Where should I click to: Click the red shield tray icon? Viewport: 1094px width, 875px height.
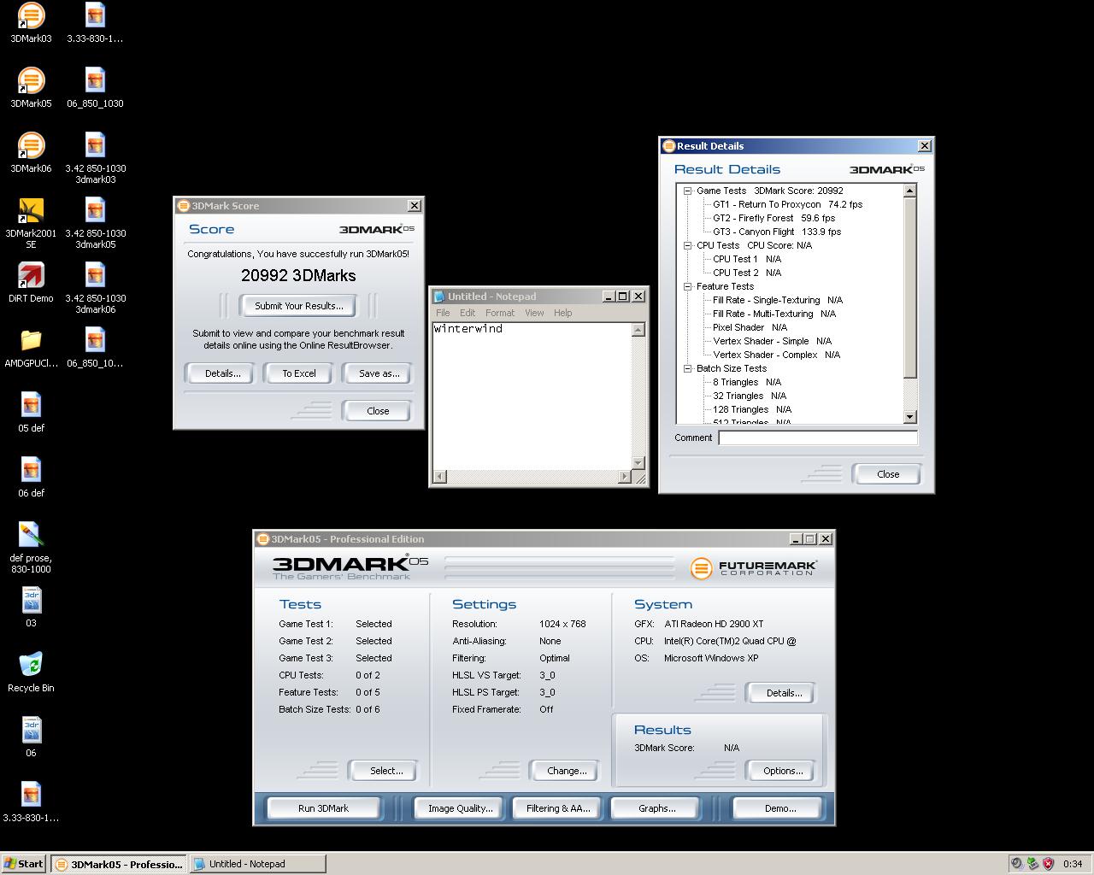pyautogui.click(x=1048, y=864)
